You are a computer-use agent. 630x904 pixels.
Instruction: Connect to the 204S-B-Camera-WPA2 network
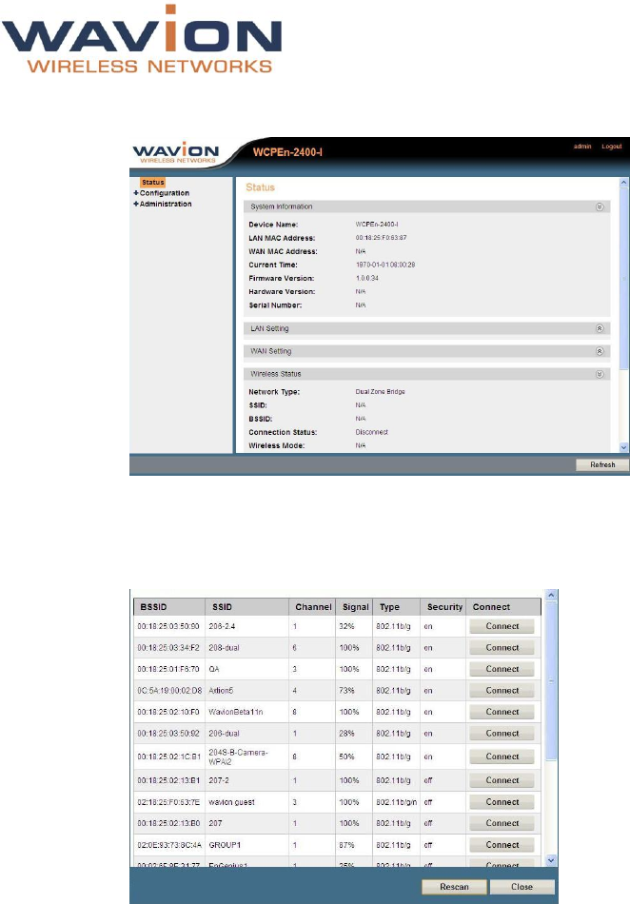pos(502,757)
